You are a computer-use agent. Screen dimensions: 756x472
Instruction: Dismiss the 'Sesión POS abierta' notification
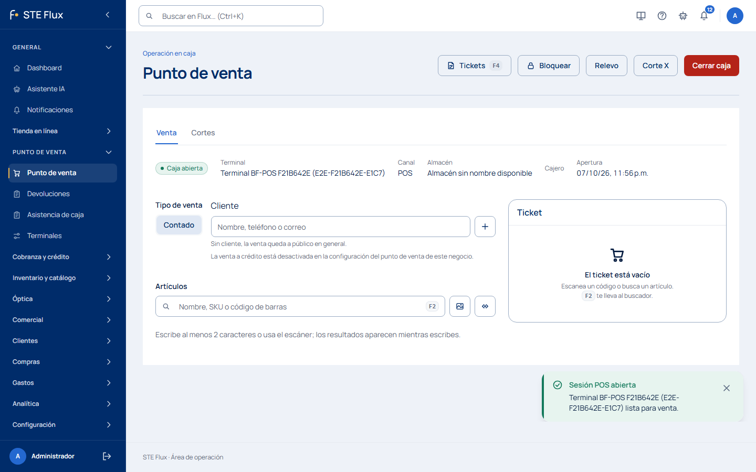point(727,388)
